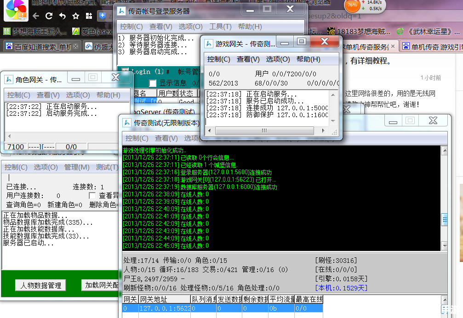Click scroll-down arrow of green engine log

coord(444,245)
